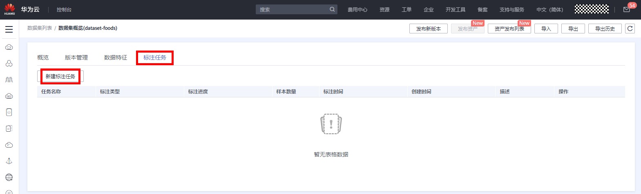Open the mail notifications icon
Image resolution: width=641 pixels, height=194 pixels.
626,9
